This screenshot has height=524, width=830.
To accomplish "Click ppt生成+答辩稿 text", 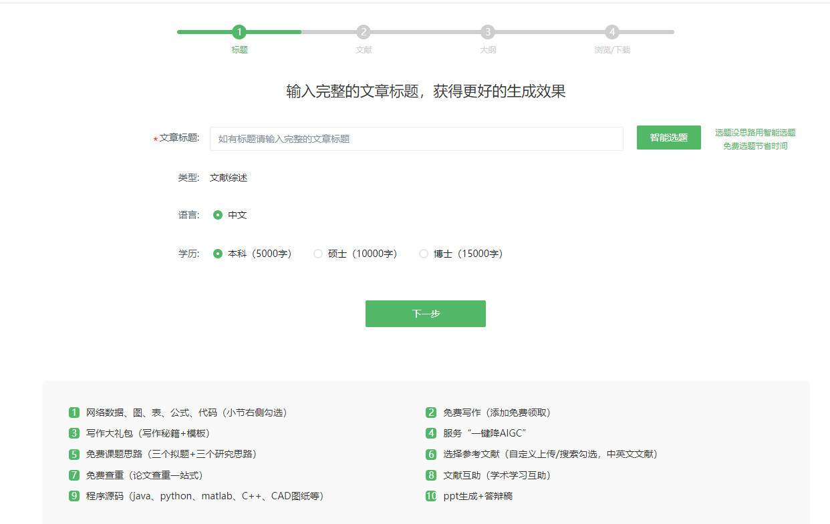I will [478, 496].
